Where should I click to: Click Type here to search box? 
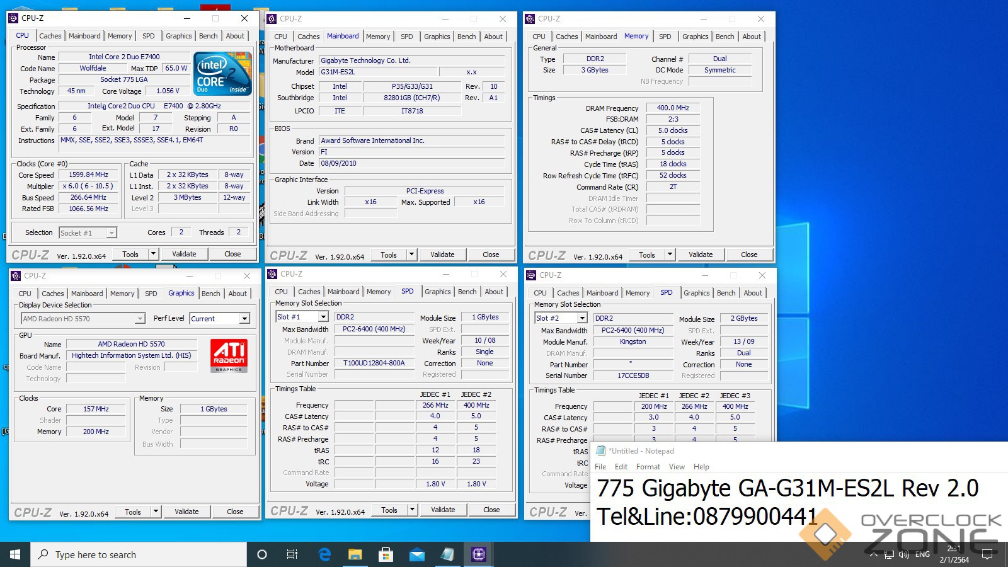pos(139,554)
